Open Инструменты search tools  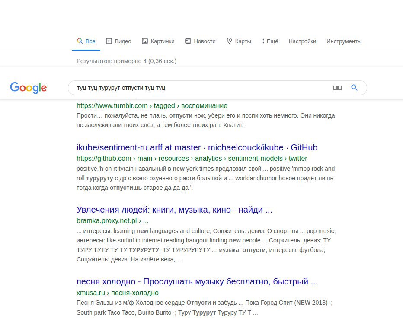[344, 41]
